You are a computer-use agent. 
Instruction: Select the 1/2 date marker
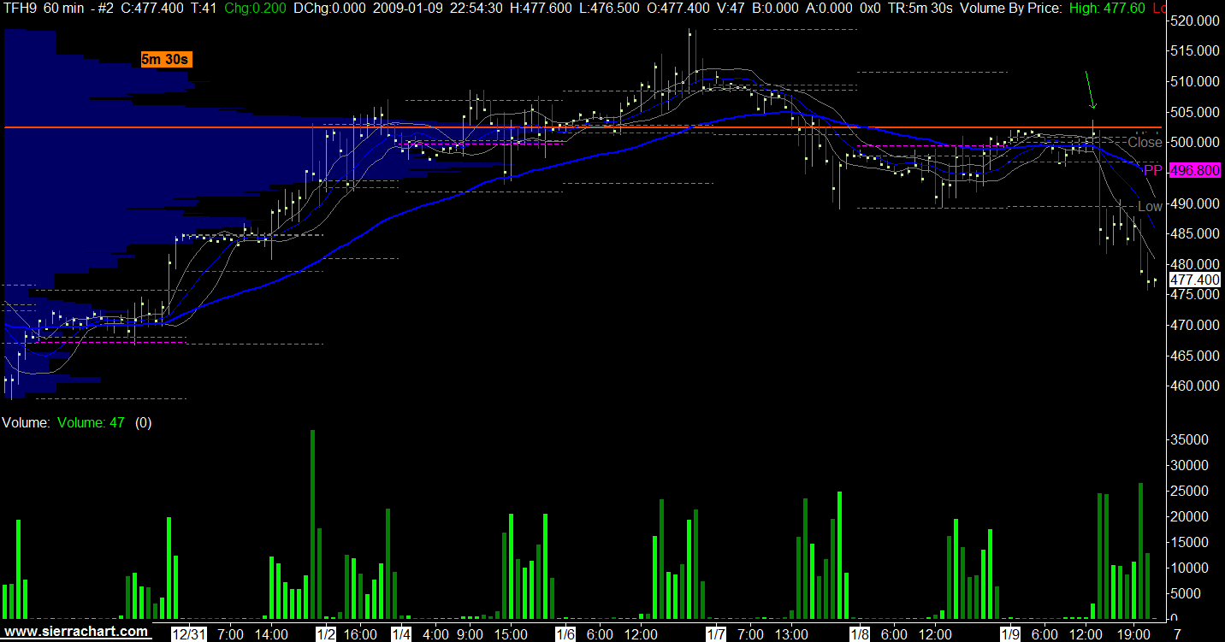pyautogui.click(x=326, y=634)
